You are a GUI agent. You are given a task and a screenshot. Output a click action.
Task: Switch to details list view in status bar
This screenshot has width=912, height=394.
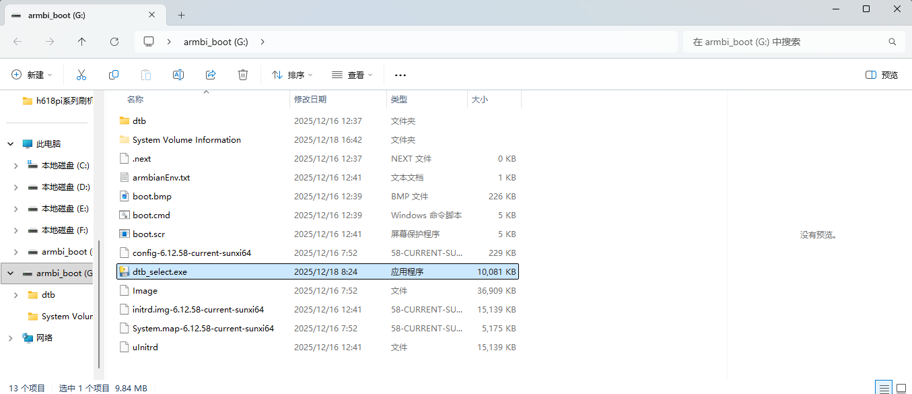tap(883, 388)
